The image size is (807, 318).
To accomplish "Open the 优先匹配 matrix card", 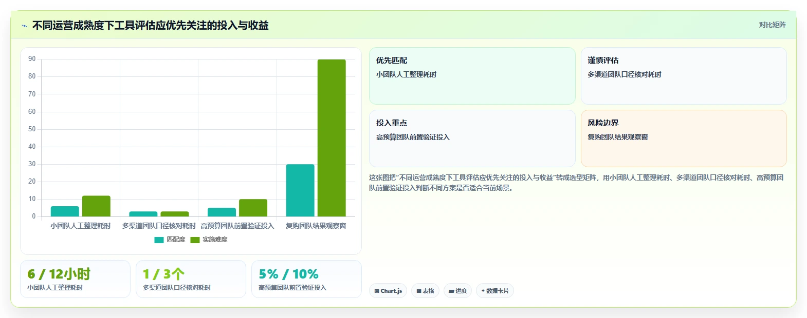I will coord(472,76).
